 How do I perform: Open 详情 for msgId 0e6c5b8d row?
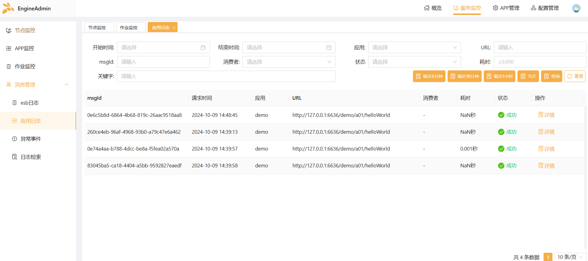546,115
